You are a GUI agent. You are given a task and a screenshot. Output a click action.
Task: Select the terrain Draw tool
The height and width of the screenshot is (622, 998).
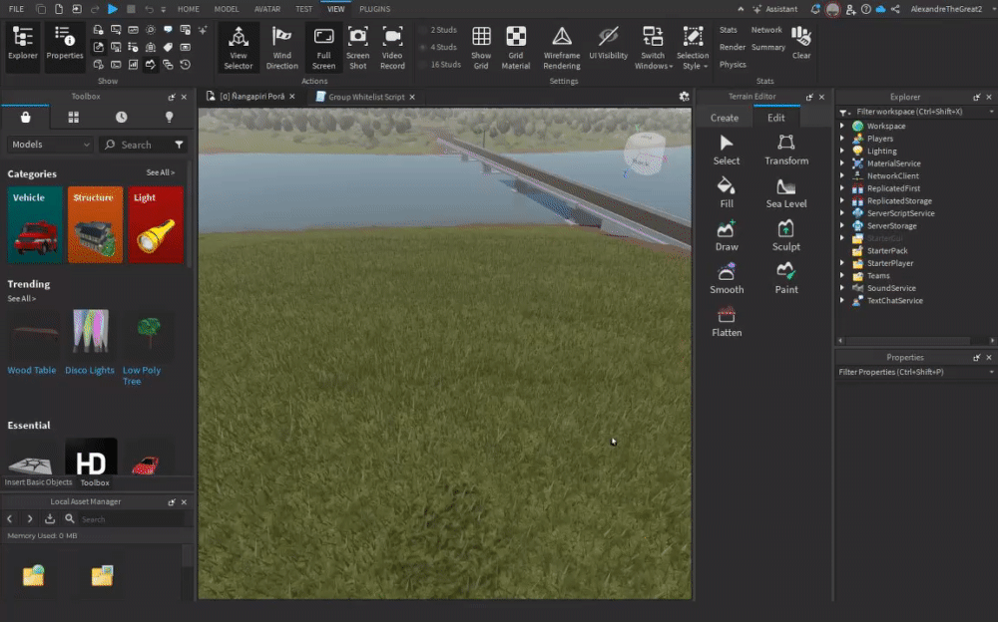pyautogui.click(x=727, y=236)
